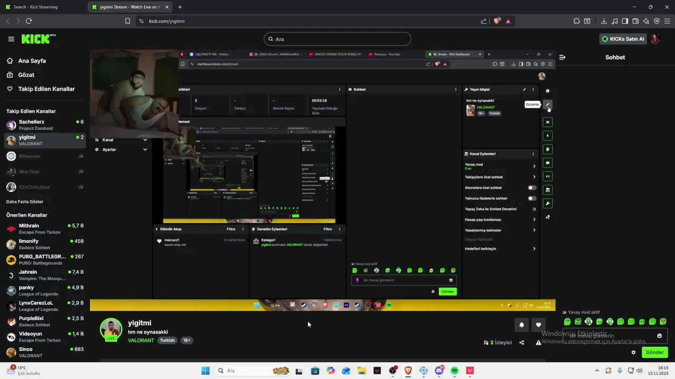Toggle Abonelere özel sohbet switch in streamed dashboard
Viewport: 675px width, 379px height.
532,187
